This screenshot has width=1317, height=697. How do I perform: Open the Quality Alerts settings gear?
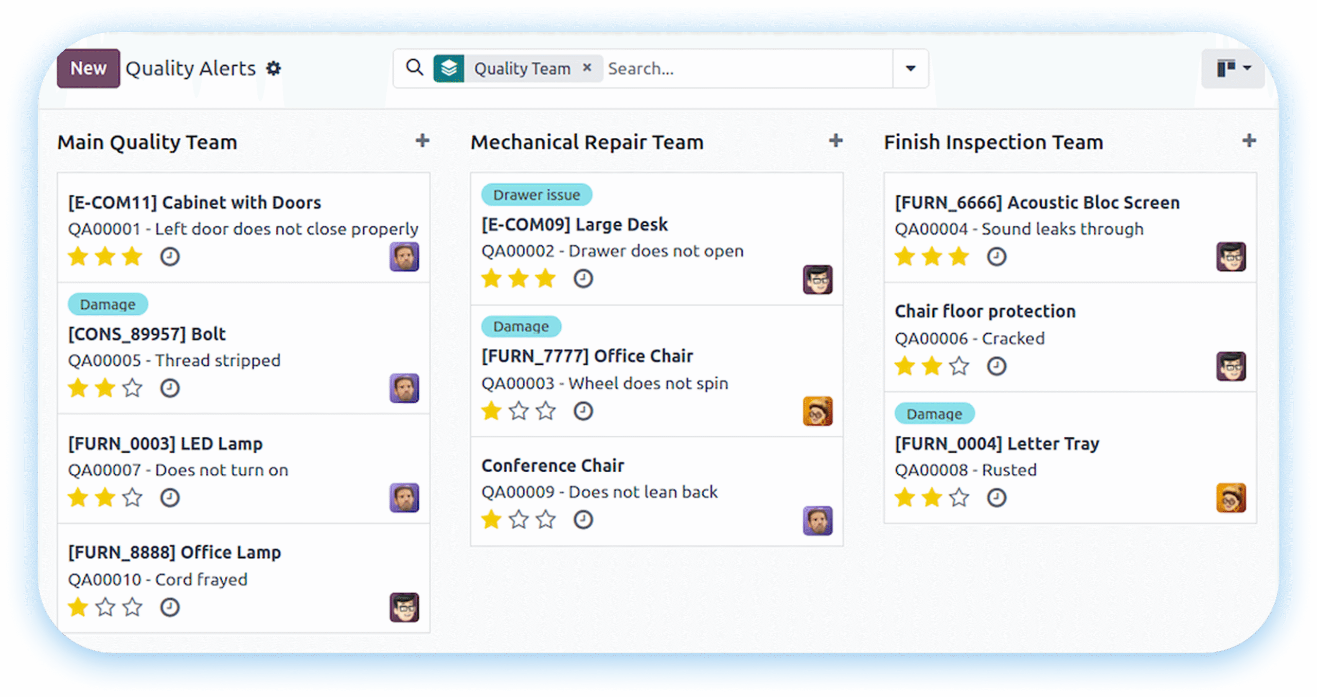(x=274, y=68)
